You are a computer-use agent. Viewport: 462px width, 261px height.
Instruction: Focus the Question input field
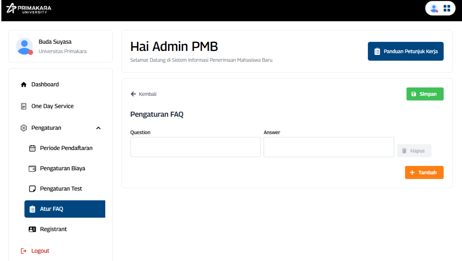(x=195, y=147)
